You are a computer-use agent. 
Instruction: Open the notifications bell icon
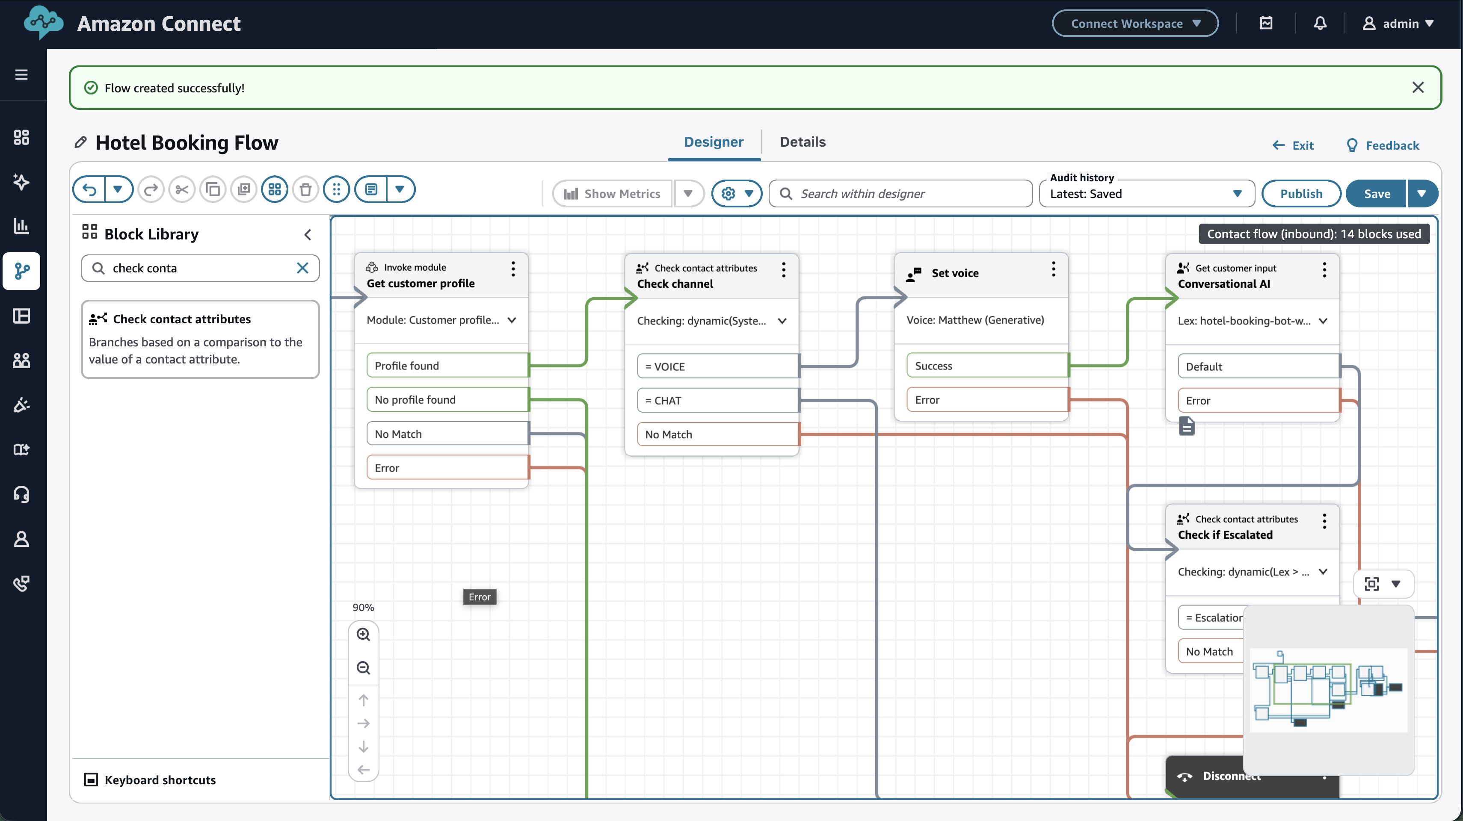[1320, 23]
